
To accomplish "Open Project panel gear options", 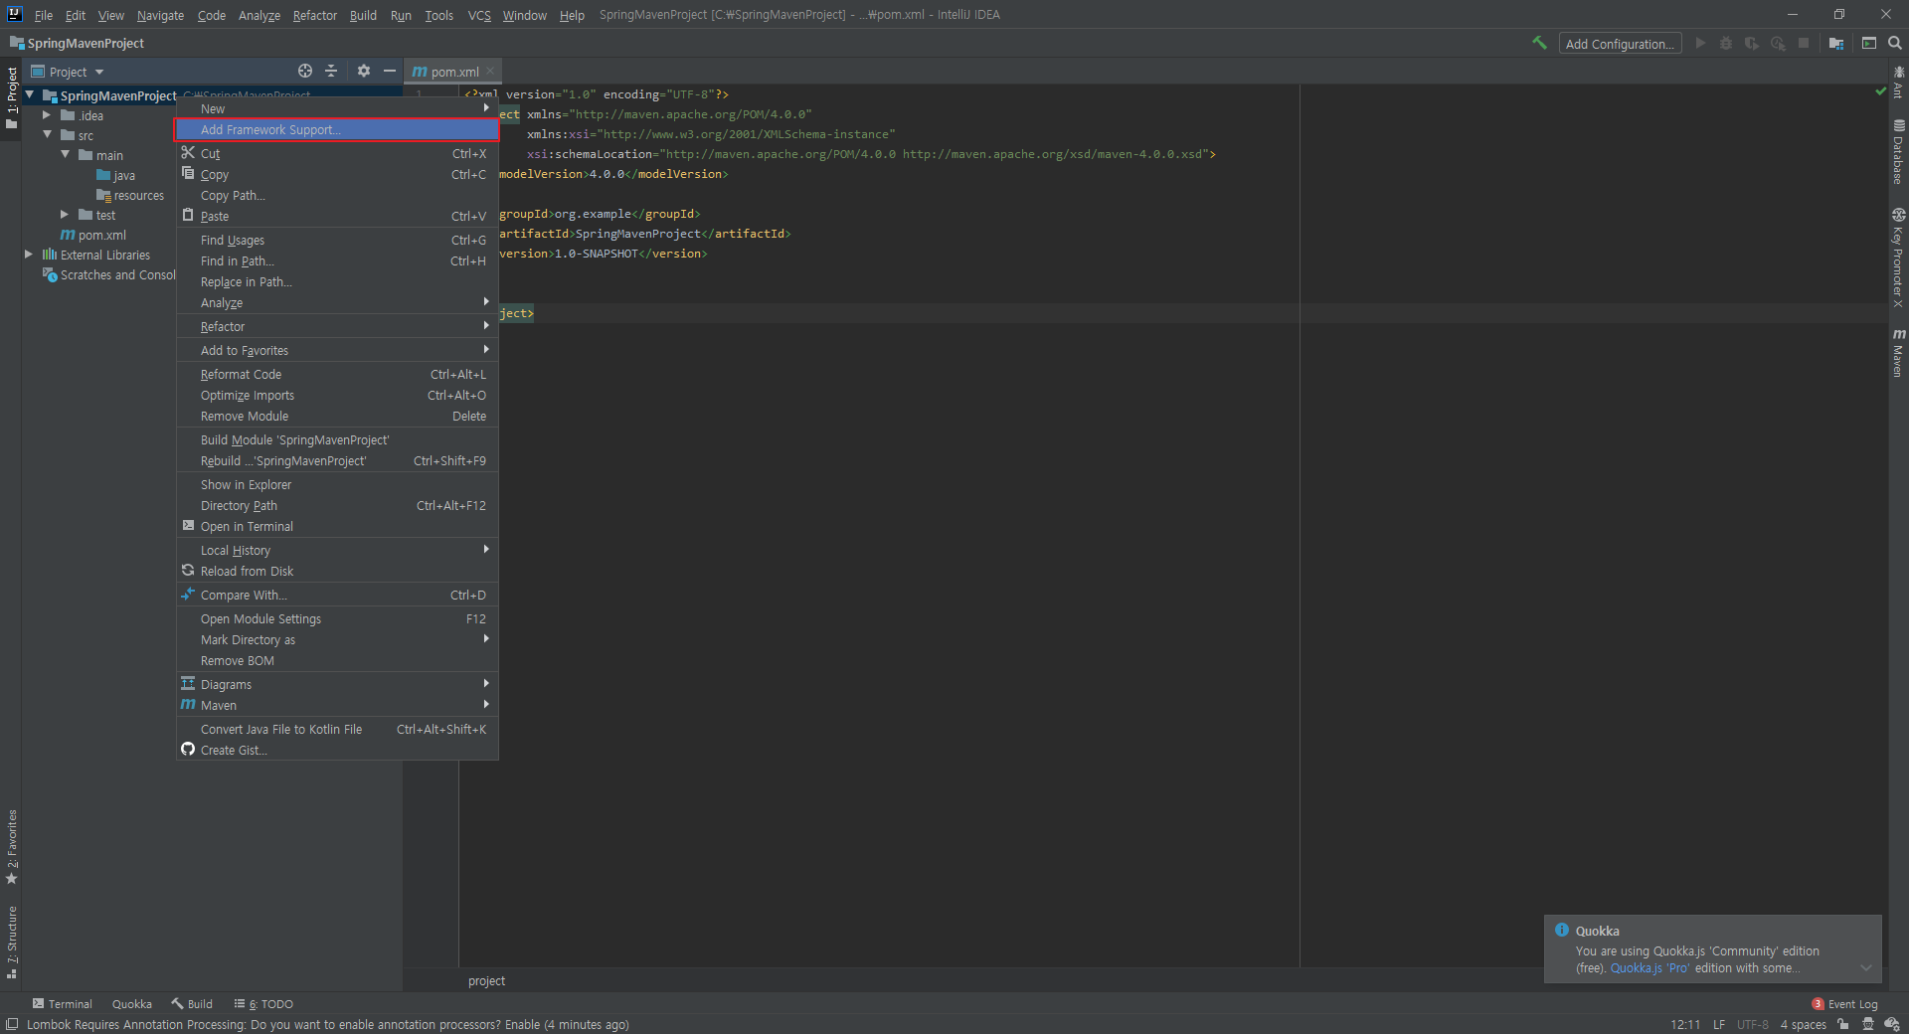I will [364, 71].
